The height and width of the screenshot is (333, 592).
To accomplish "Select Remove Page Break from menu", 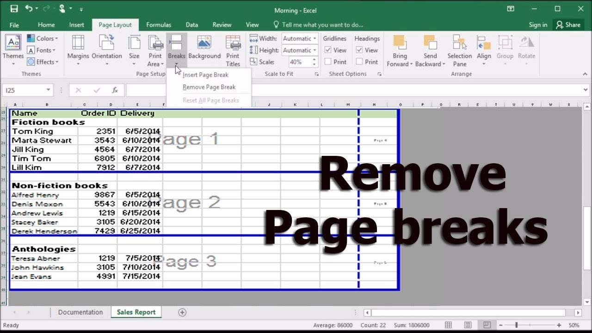I will [209, 87].
